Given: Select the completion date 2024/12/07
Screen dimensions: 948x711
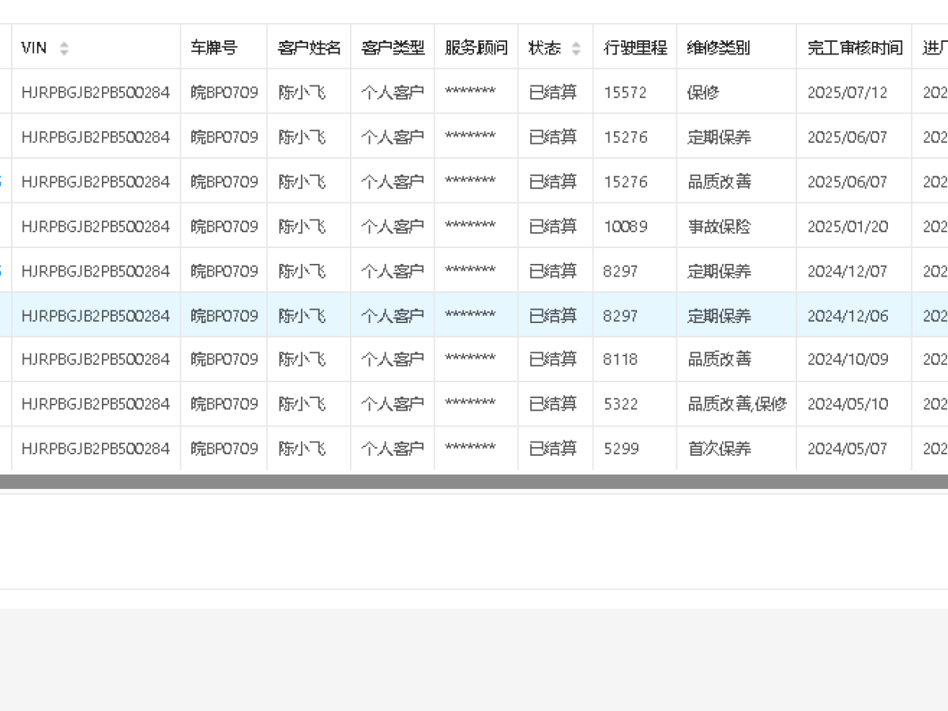Looking at the screenshot, I should pyautogui.click(x=848, y=271).
